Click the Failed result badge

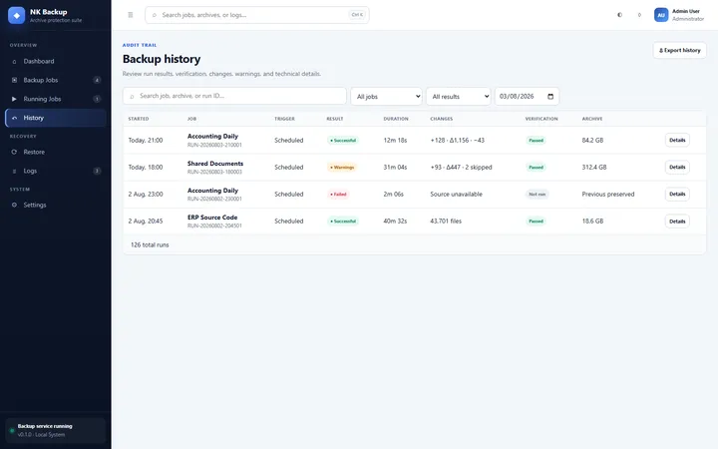[338, 195]
